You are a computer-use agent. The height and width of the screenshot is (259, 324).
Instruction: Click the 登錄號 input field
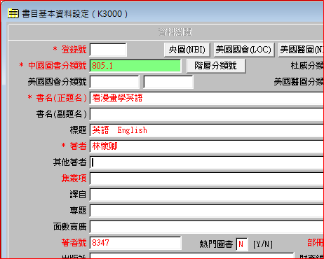pos(108,50)
